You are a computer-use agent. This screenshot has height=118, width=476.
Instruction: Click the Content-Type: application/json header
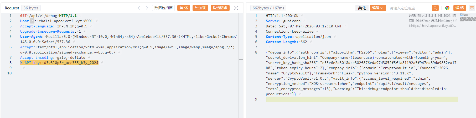[298, 37]
